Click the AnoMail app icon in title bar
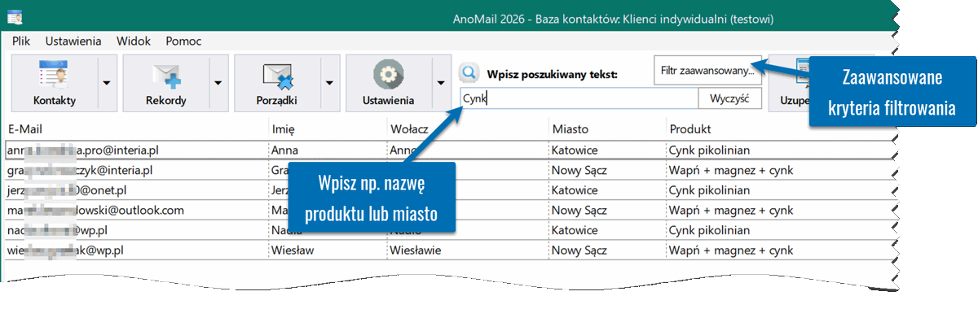978x309 pixels. click(x=14, y=17)
